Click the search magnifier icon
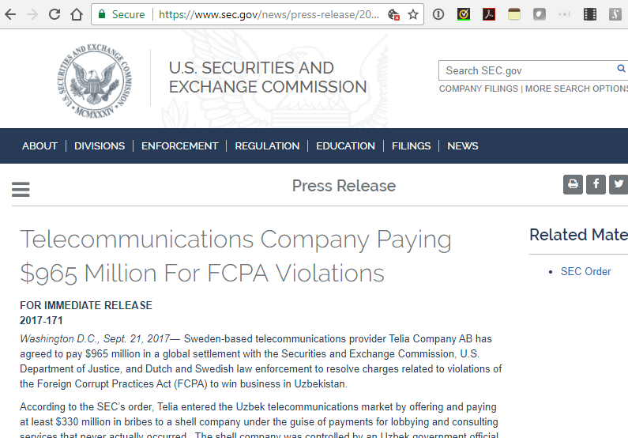Viewport: 628px width, 438px height. (622, 70)
